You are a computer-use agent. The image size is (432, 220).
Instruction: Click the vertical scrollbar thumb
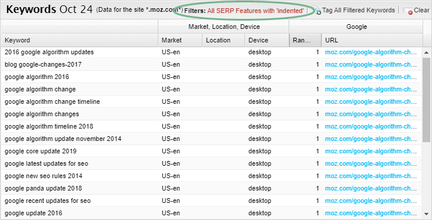426,100
